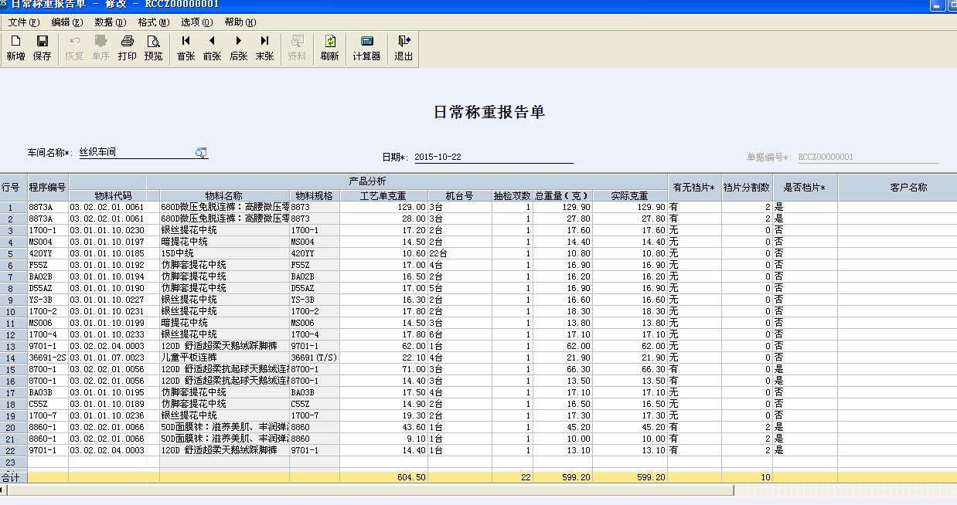Jump to first record with 首张
Viewport: 957px width, 505px height.
coord(186,48)
